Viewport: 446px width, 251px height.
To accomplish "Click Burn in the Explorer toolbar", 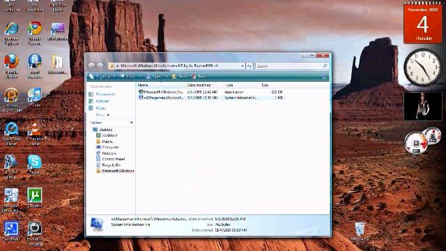I will pyautogui.click(x=199, y=77).
